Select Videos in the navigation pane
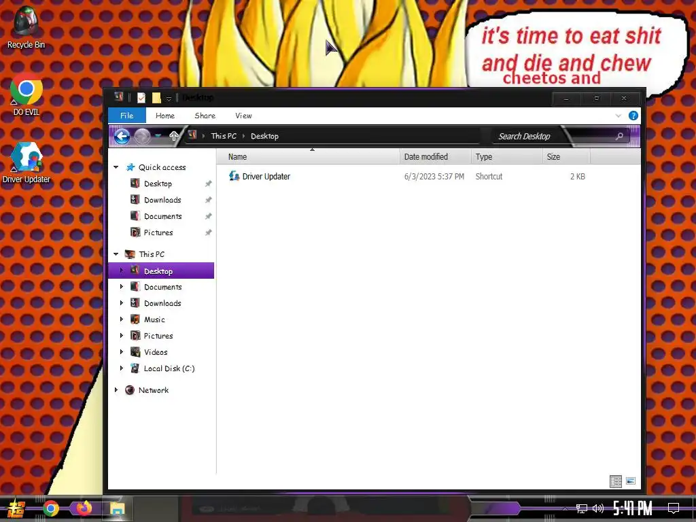The width and height of the screenshot is (696, 522). (x=156, y=352)
